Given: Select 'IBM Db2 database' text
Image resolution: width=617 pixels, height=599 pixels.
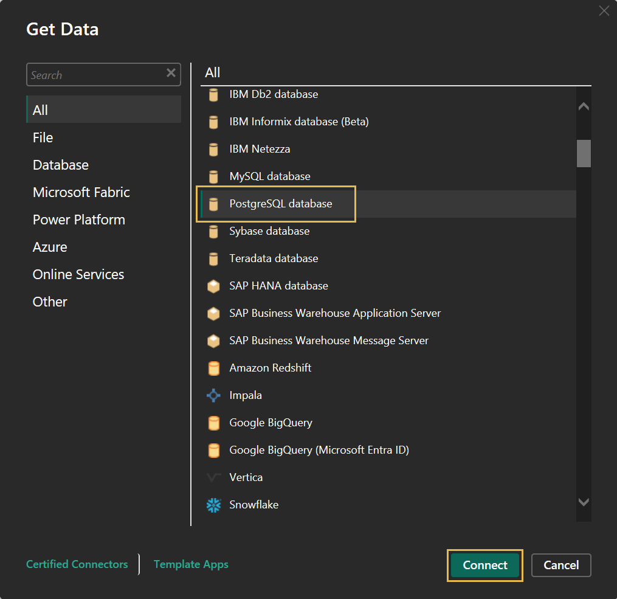Looking at the screenshot, I should click(x=274, y=94).
